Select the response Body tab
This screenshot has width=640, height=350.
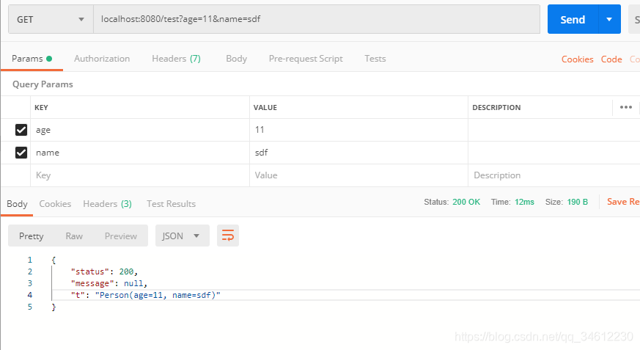click(17, 204)
